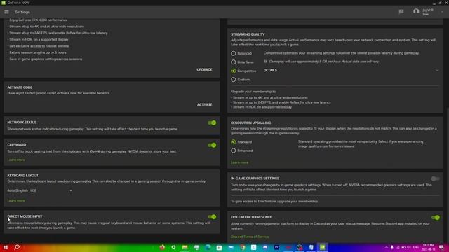Click the taskbar clock and date

click(429, 247)
